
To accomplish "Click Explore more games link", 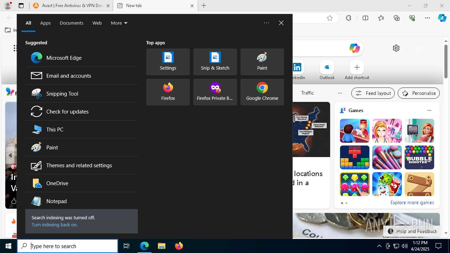I will pyautogui.click(x=412, y=202).
